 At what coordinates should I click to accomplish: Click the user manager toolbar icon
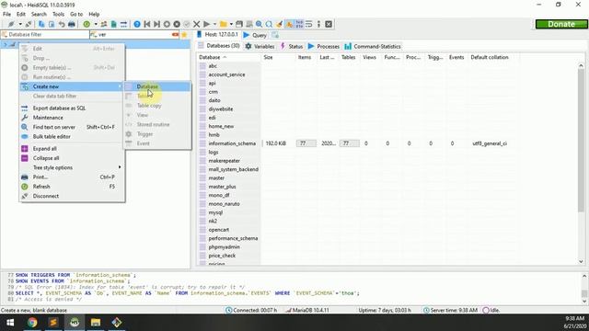tap(103, 24)
